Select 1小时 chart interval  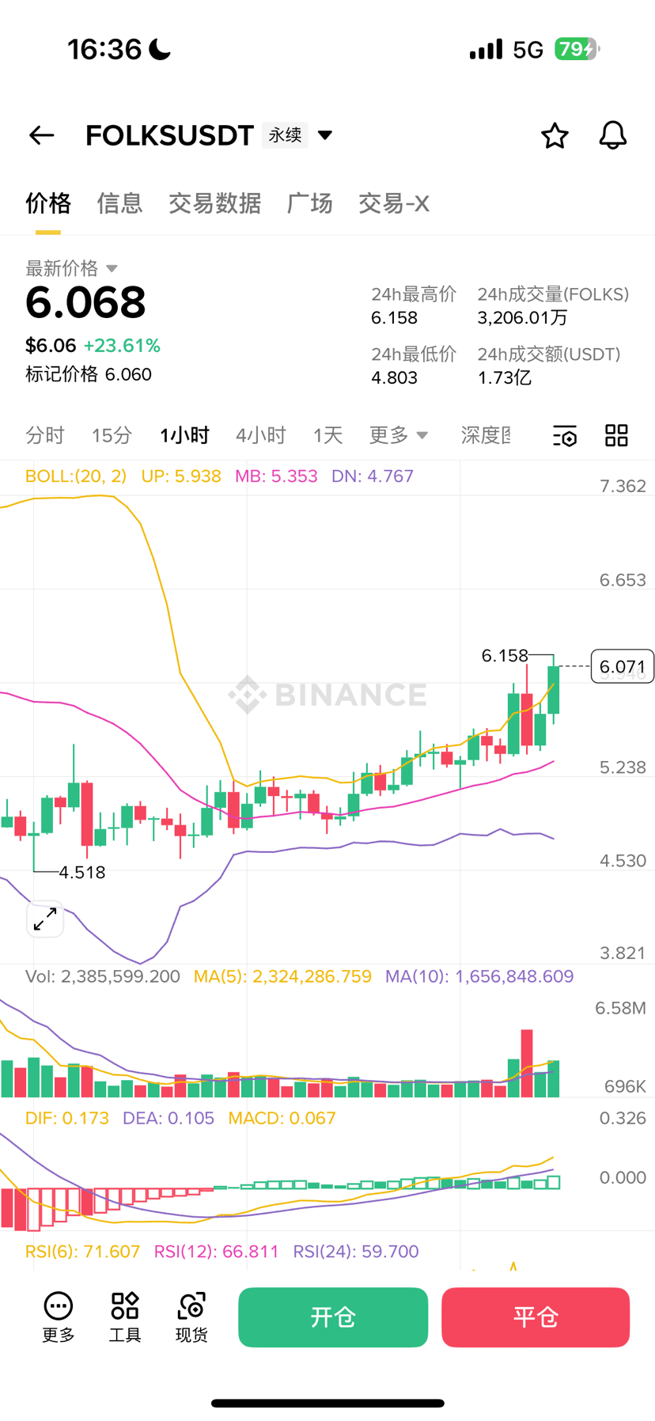pyautogui.click(x=184, y=435)
